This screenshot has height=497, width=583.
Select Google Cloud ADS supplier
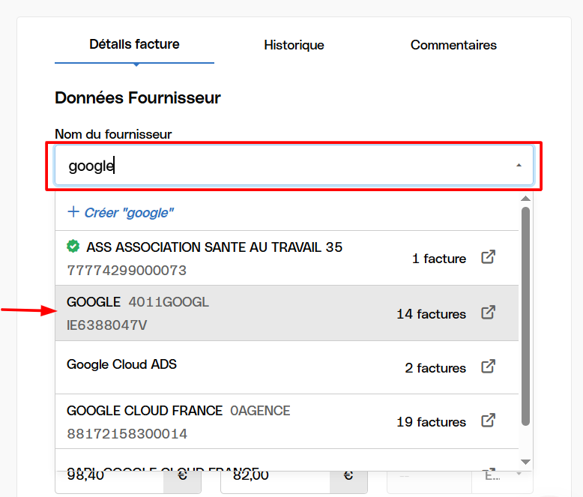click(287, 367)
